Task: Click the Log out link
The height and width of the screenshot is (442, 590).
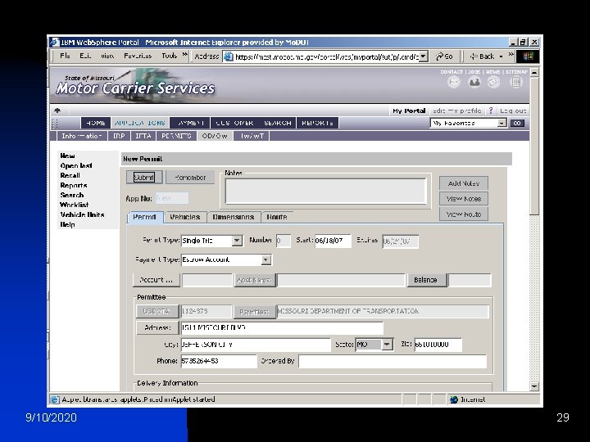Action: pyautogui.click(x=513, y=110)
